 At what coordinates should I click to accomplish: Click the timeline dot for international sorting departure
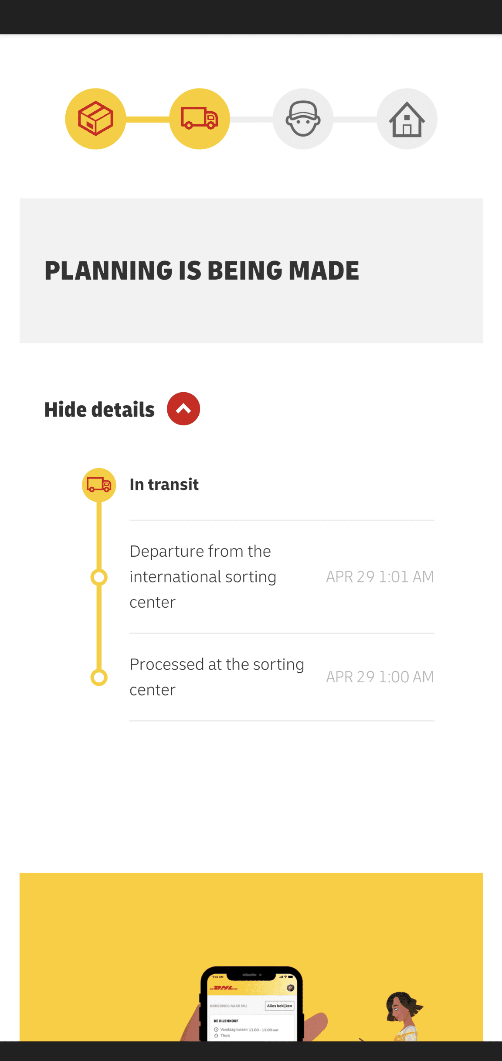click(99, 577)
